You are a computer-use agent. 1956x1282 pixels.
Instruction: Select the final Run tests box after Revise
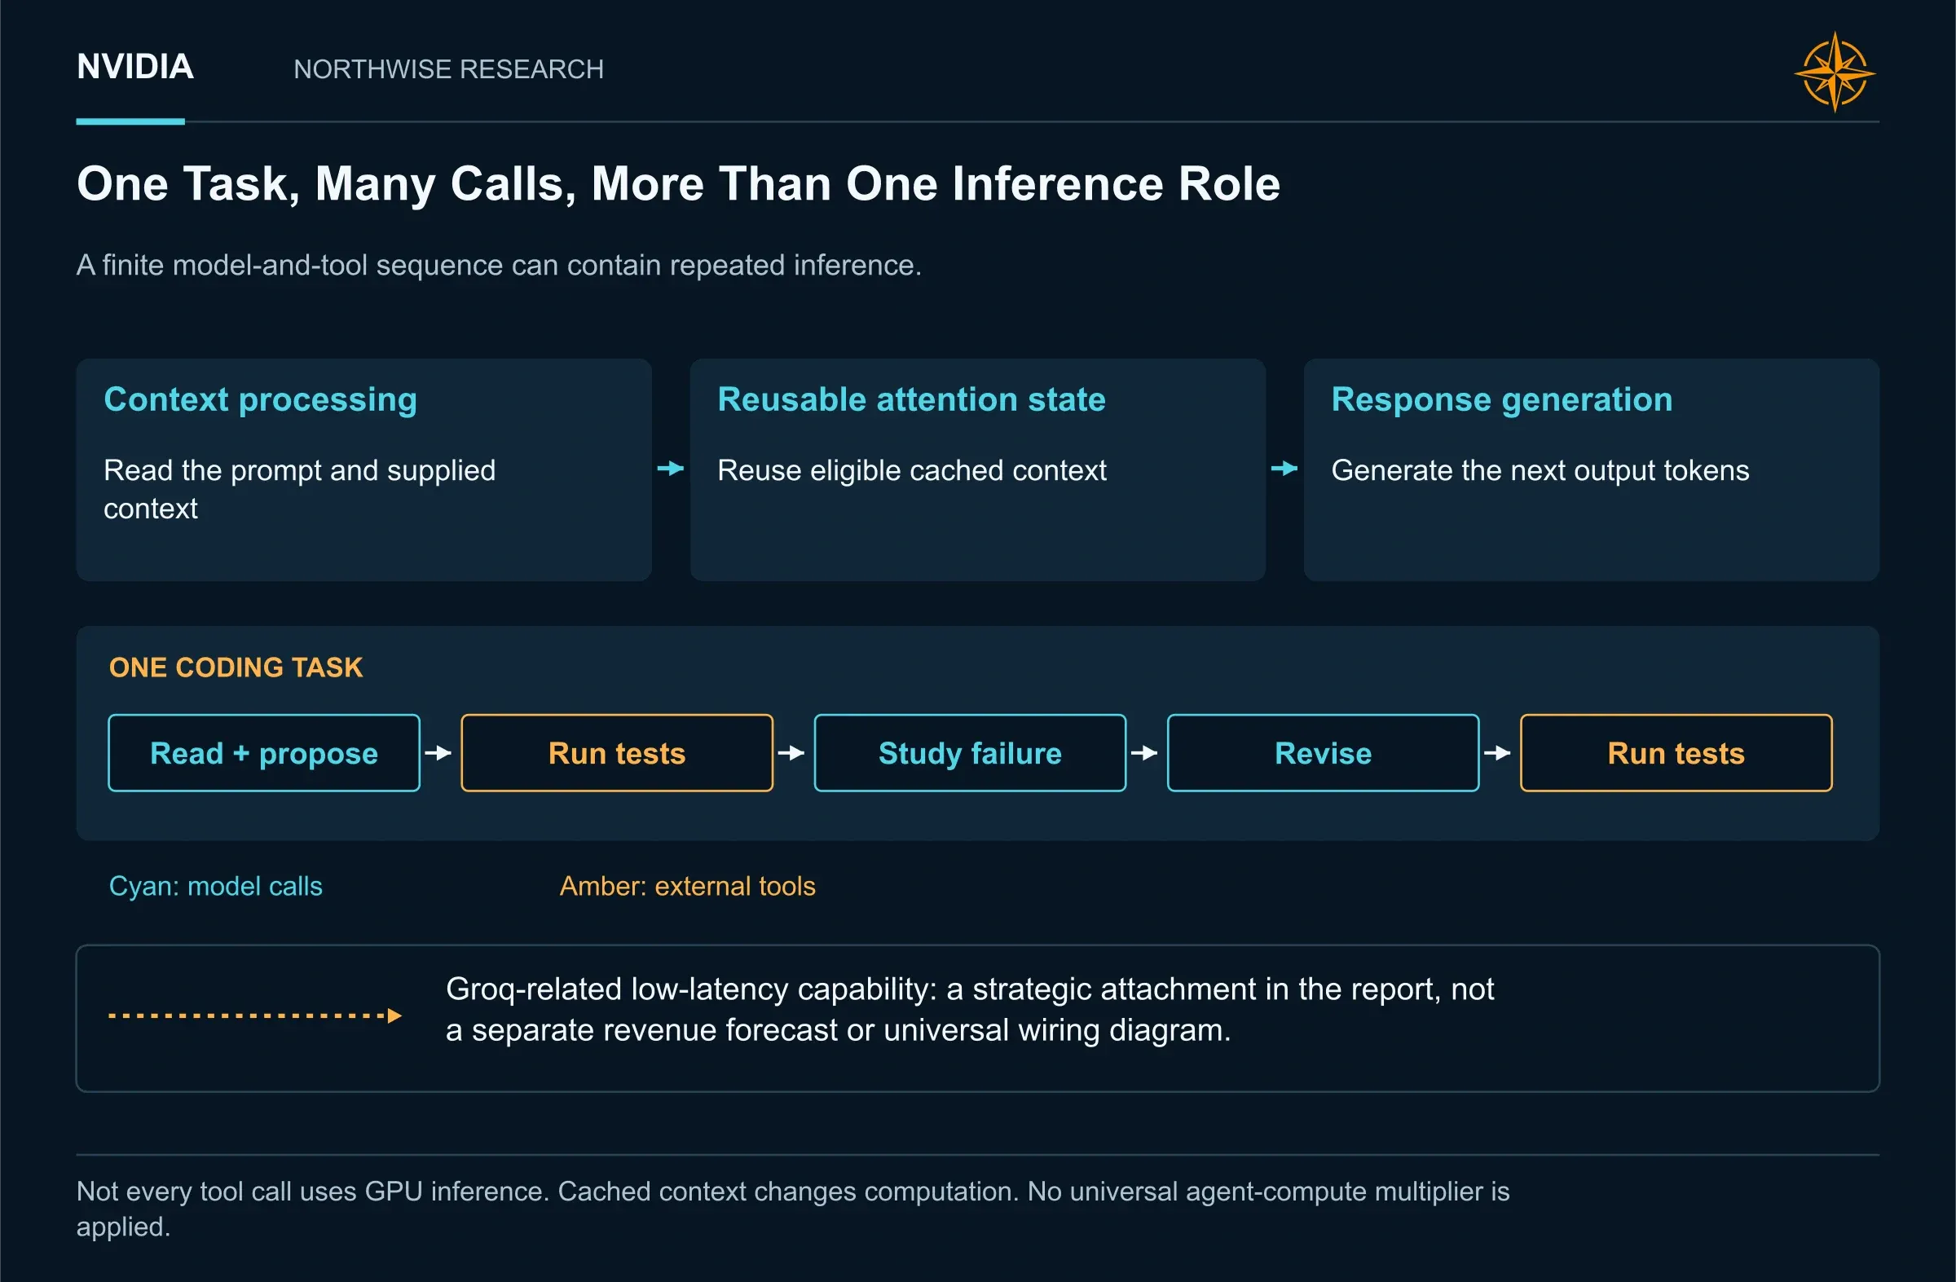click(x=1676, y=753)
